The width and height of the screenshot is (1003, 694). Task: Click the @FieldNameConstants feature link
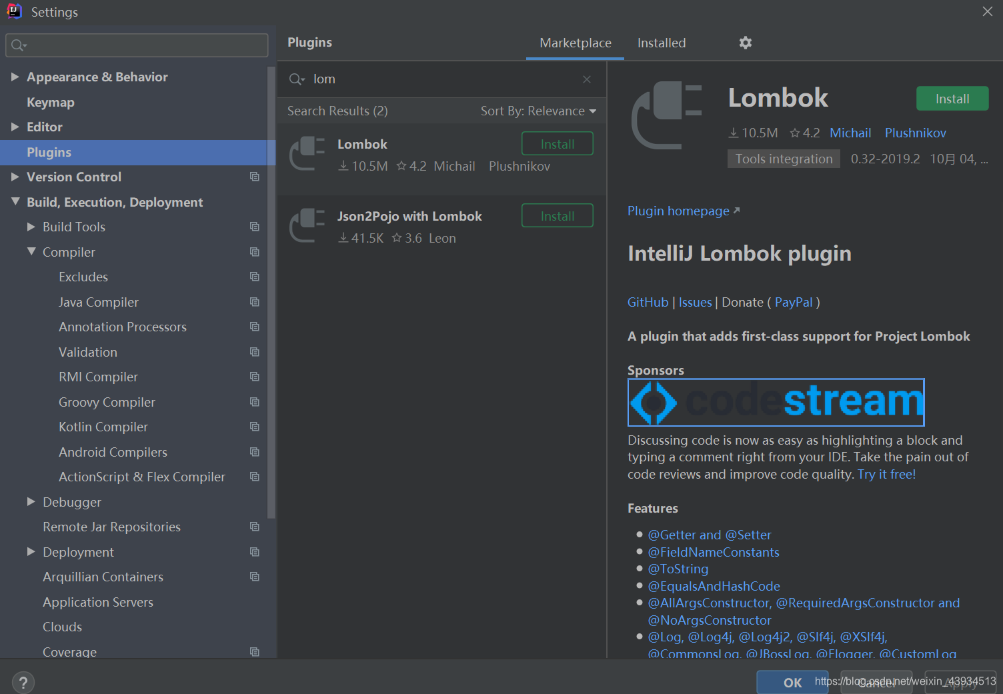[x=713, y=553]
